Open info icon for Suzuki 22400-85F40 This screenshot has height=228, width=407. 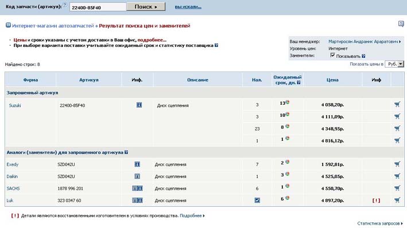point(139,105)
